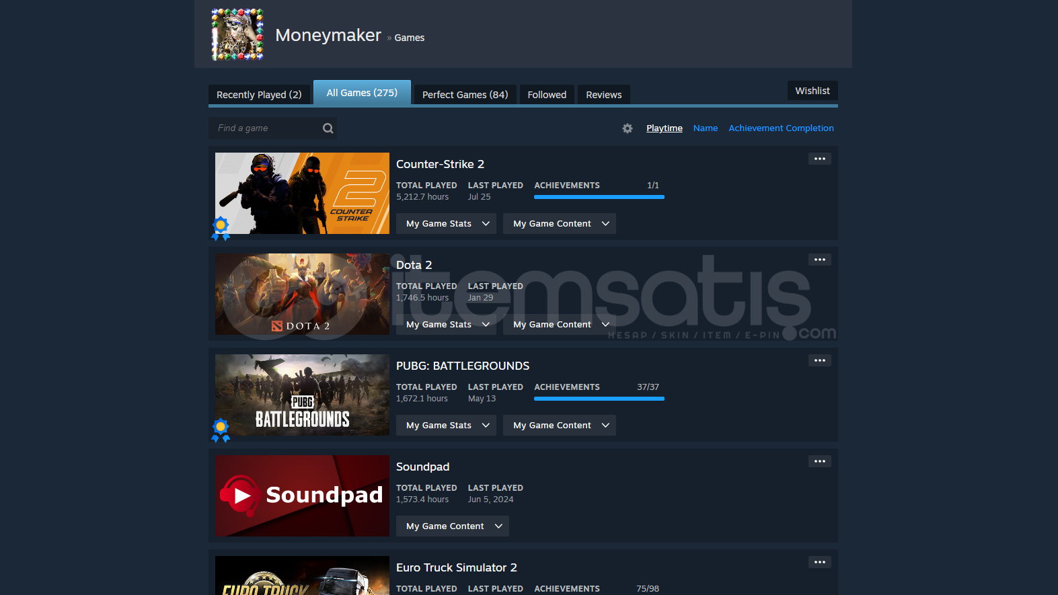Viewport: 1058px width, 595px height.
Task: Click the 1,746.5 hours playtime text
Action: [x=422, y=298]
